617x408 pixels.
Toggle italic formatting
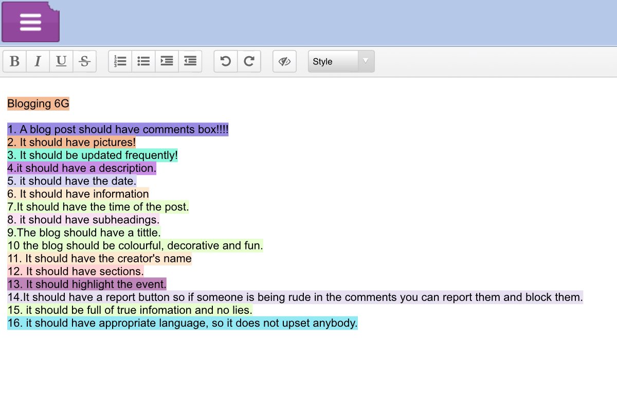pyautogui.click(x=38, y=61)
